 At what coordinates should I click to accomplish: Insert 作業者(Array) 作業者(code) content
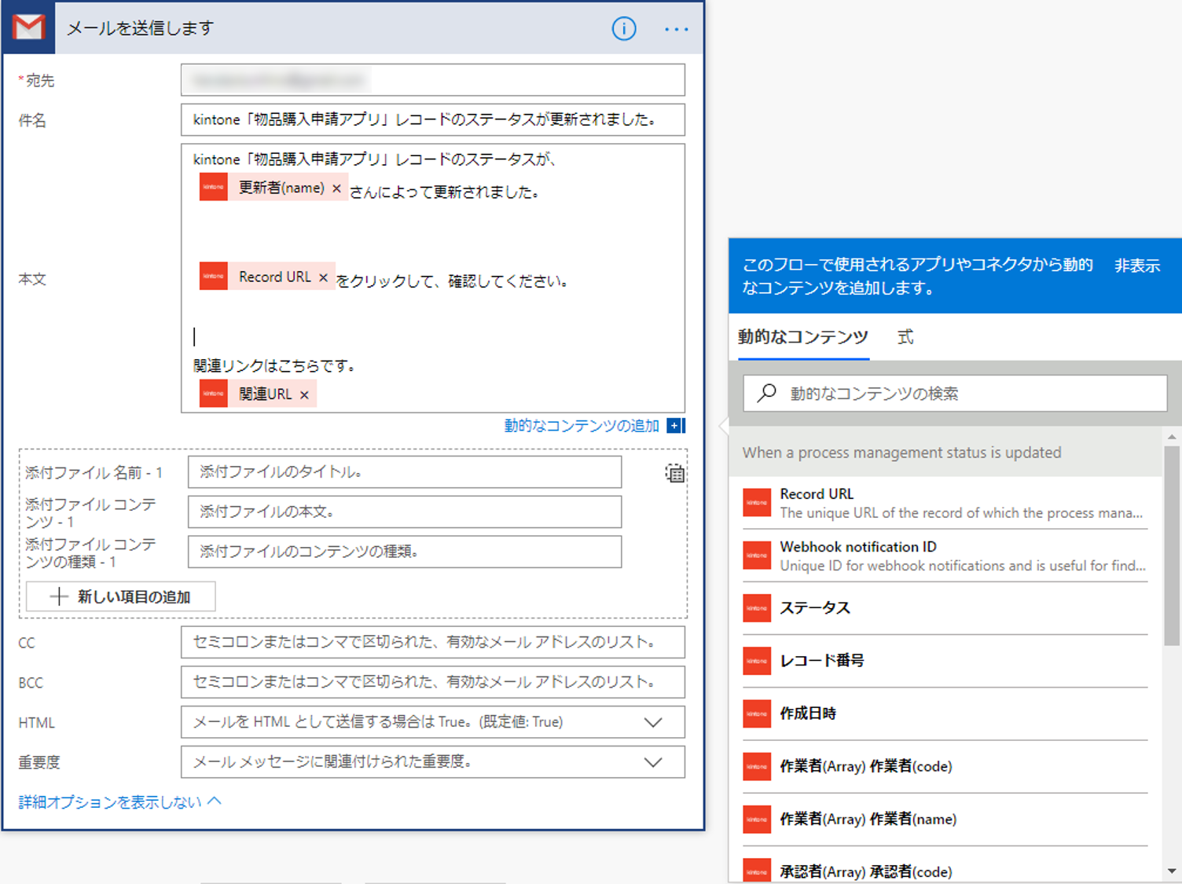tap(945, 766)
